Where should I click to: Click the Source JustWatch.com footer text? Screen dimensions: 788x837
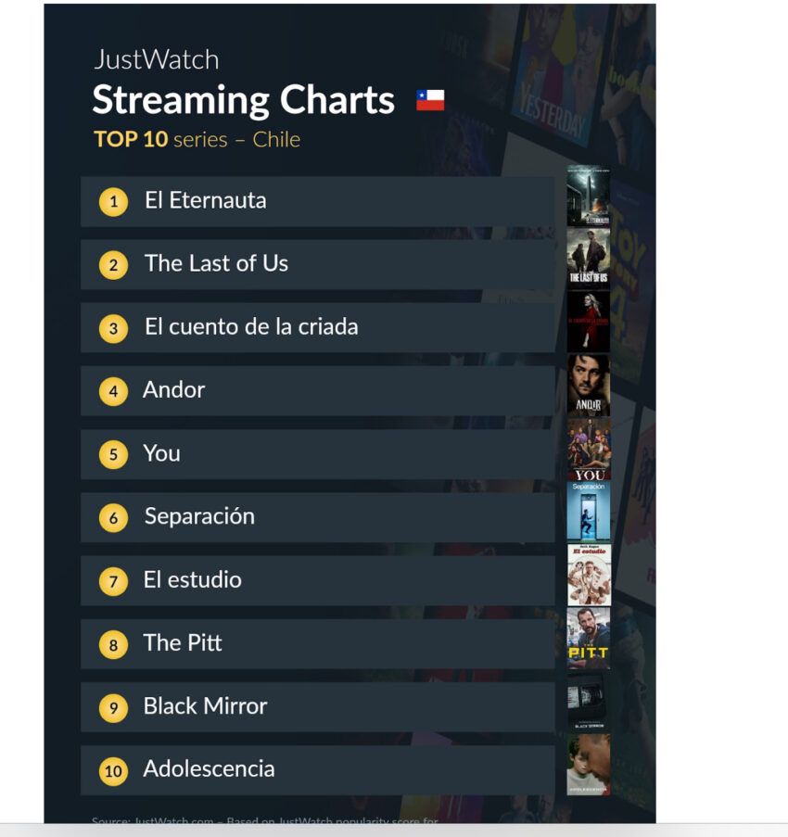(x=265, y=820)
